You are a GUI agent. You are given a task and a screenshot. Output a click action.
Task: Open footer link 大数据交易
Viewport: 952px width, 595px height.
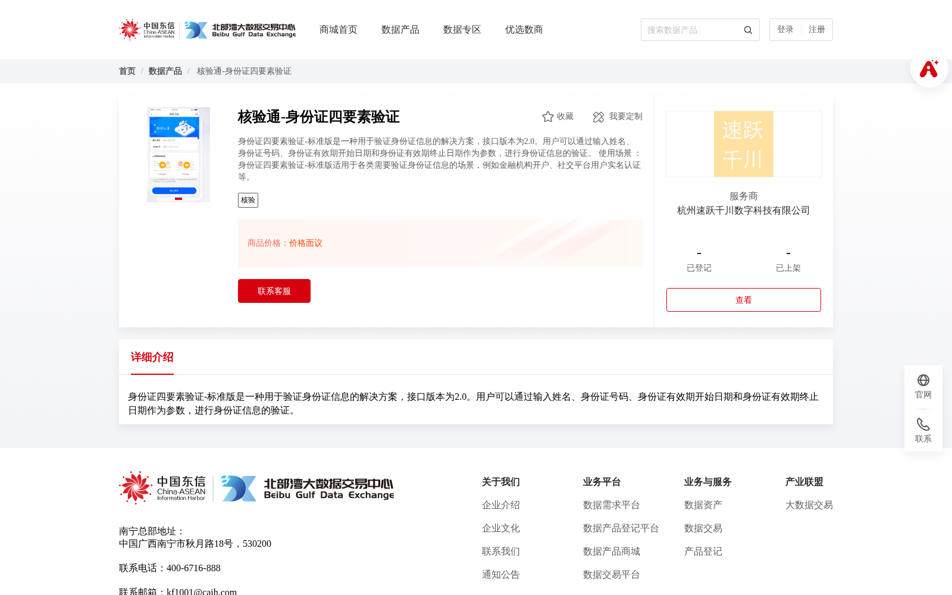pyautogui.click(x=809, y=505)
